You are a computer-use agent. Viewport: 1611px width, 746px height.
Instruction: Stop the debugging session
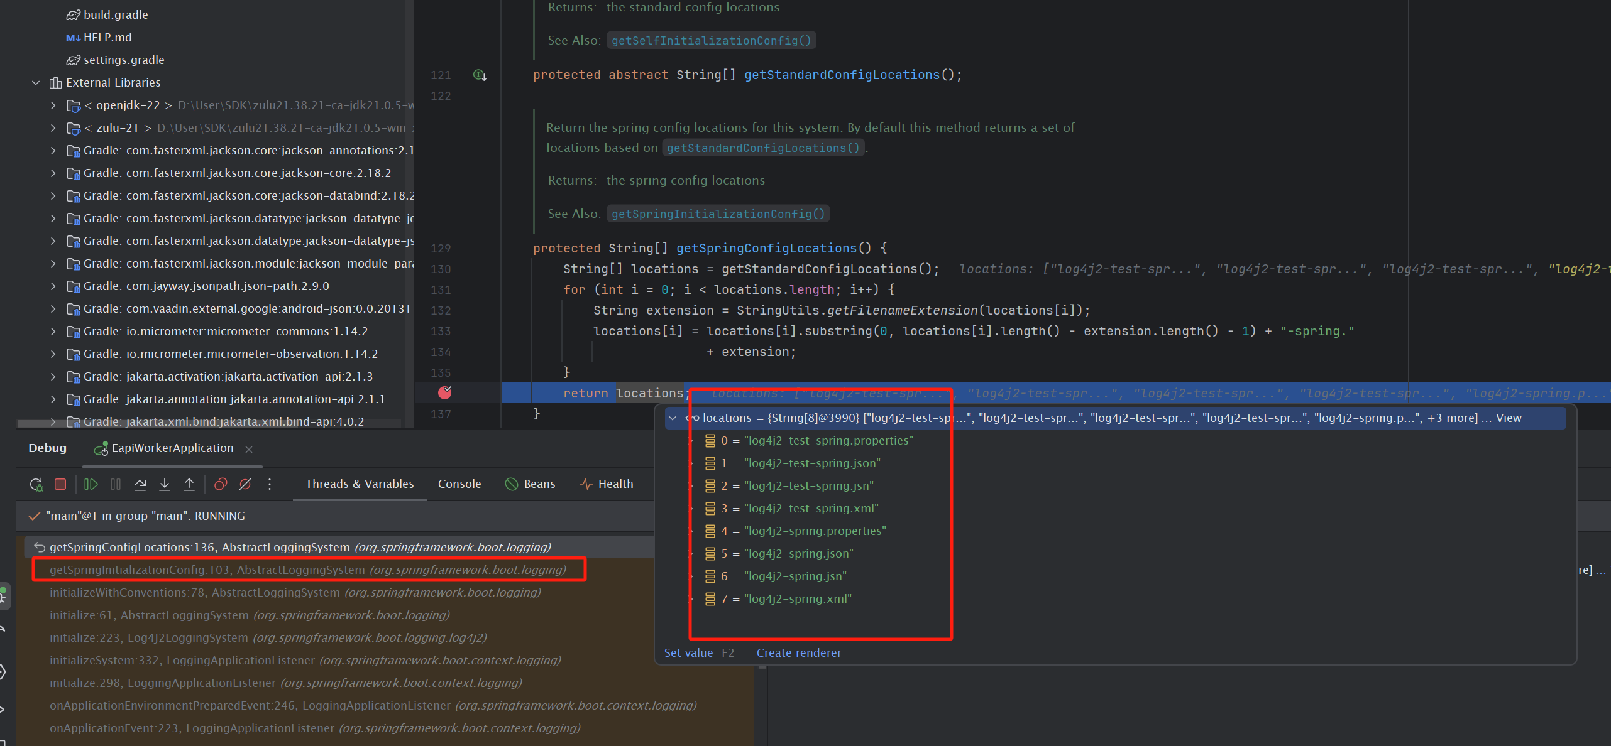click(60, 484)
